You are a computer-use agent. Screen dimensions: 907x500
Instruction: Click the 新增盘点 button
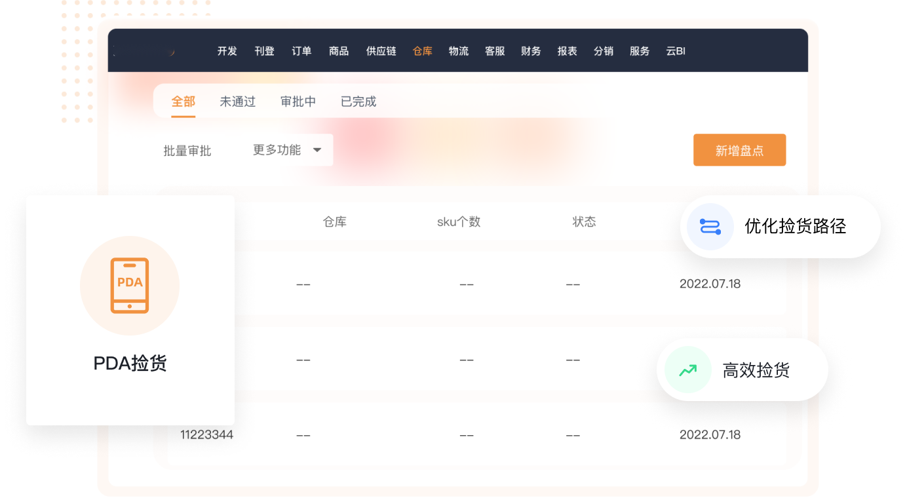(739, 151)
